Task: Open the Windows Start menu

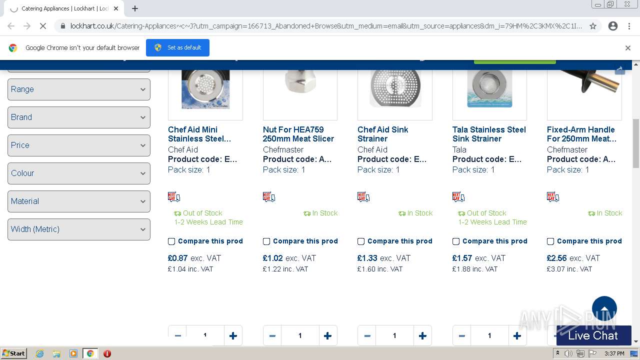Action: click(13, 353)
